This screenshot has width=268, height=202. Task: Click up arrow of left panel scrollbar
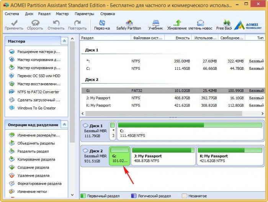pyautogui.click(x=72, y=39)
